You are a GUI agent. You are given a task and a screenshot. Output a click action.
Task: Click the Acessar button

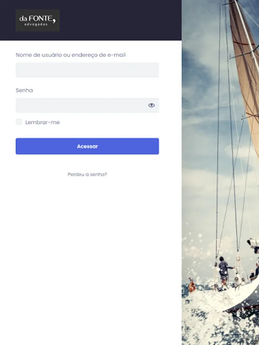[x=87, y=146]
